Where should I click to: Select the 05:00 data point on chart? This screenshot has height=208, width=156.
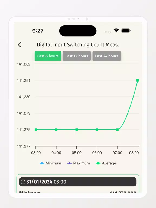77,130
